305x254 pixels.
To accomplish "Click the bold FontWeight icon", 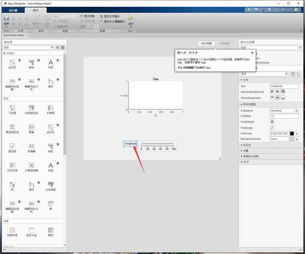I will tap(272, 122).
